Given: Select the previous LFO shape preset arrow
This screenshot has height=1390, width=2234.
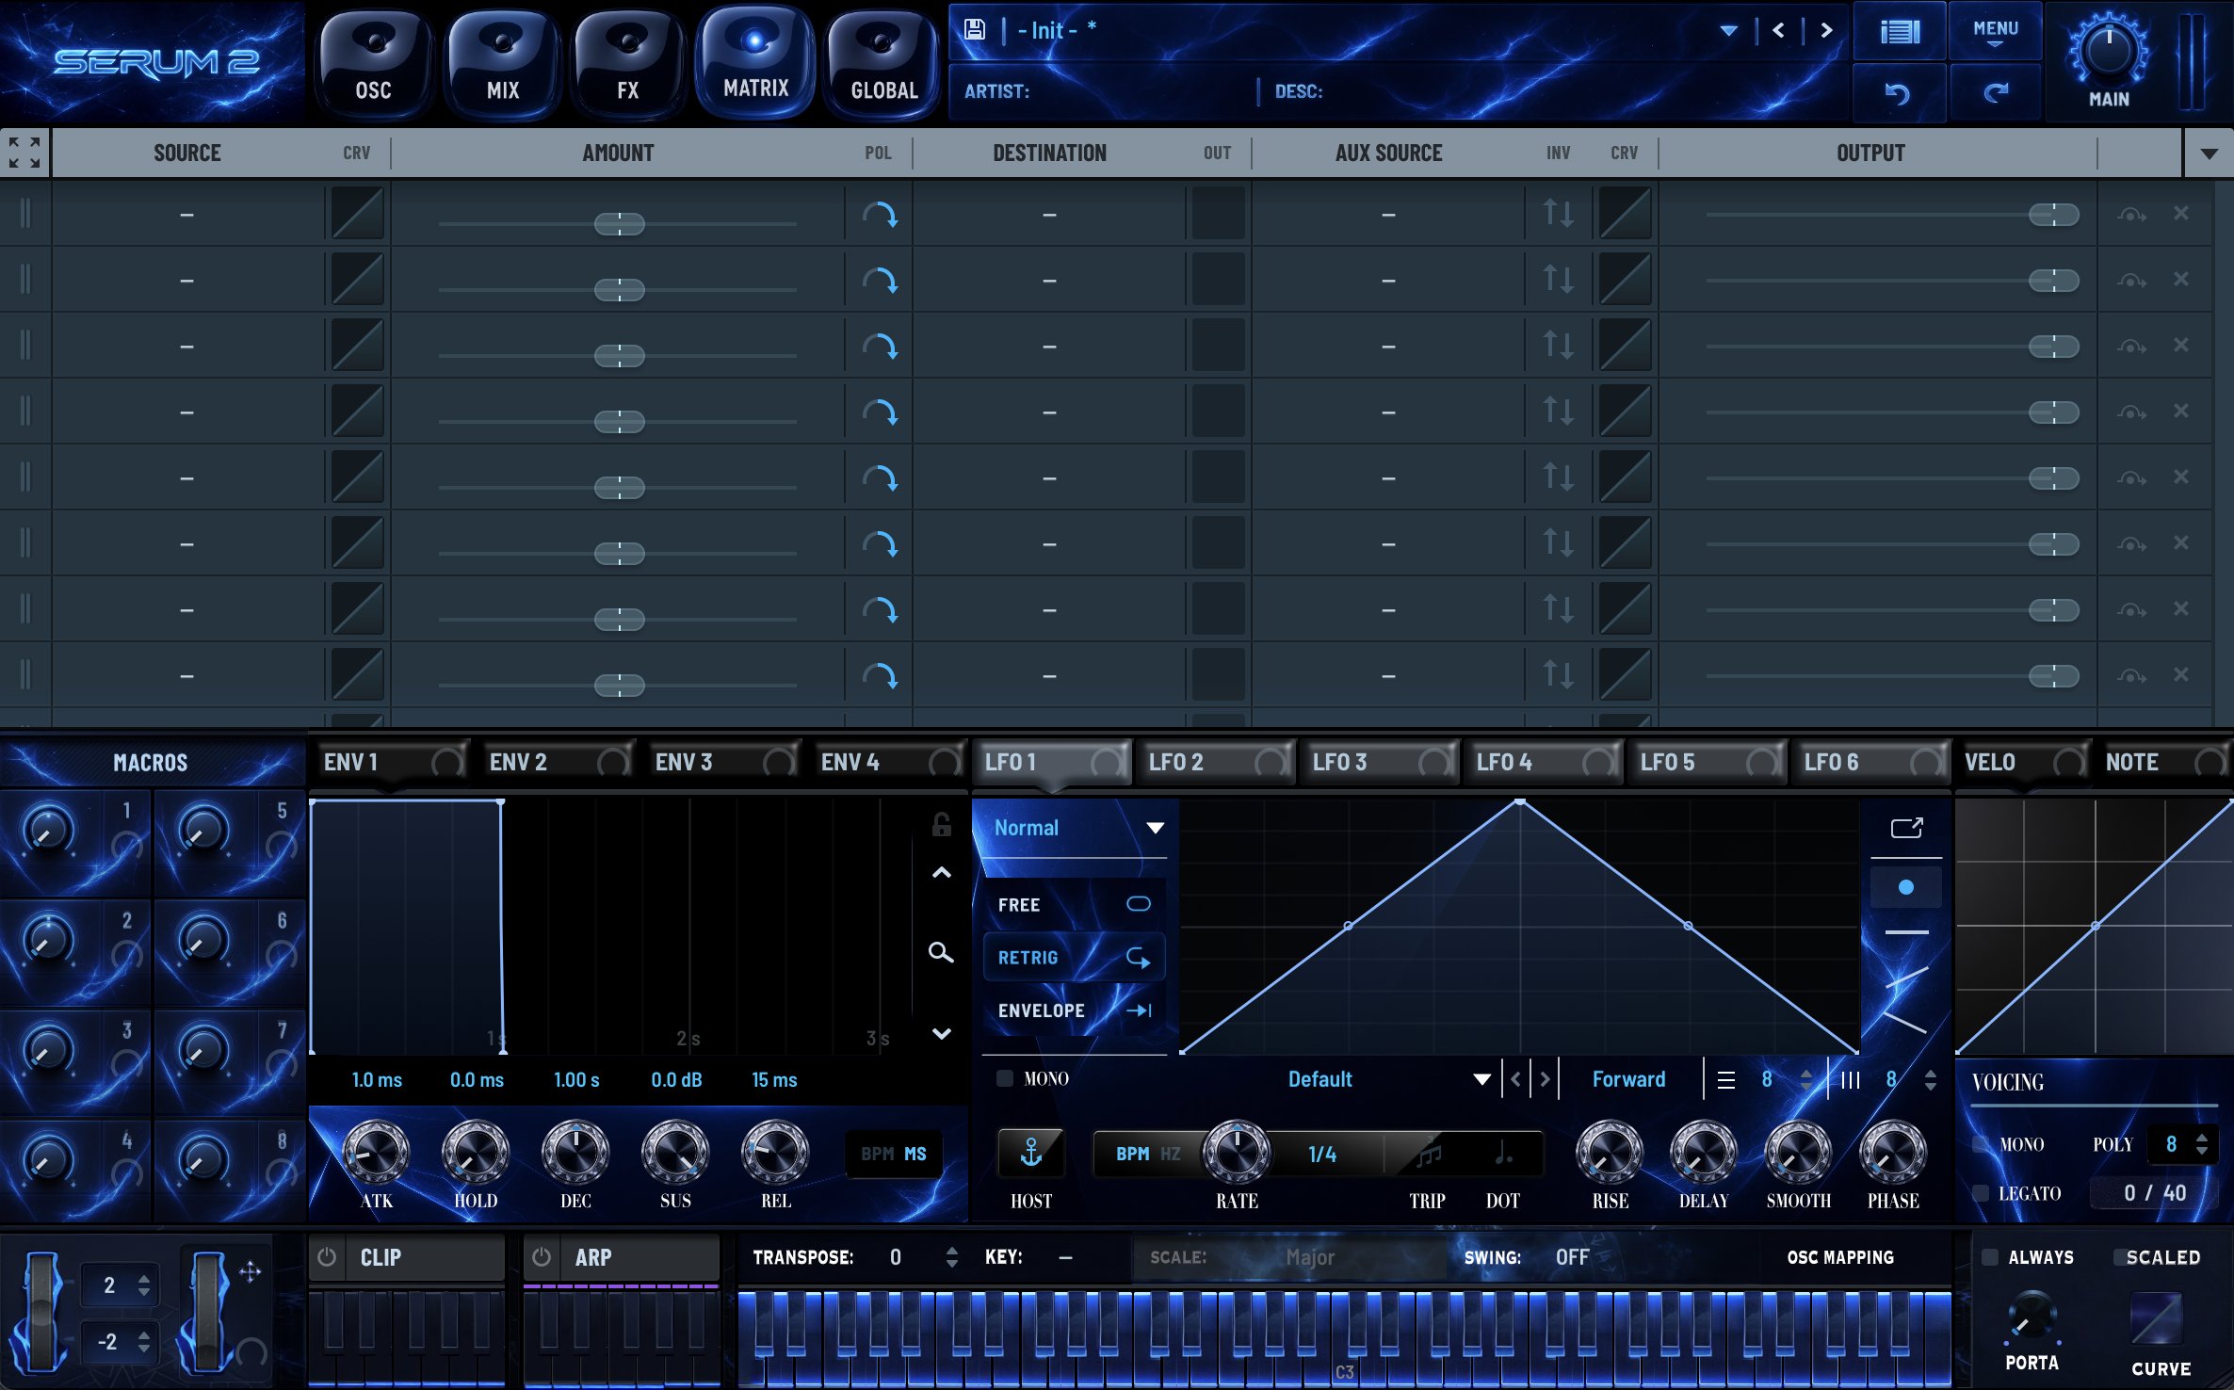Looking at the screenshot, I should pyautogui.click(x=1515, y=1079).
